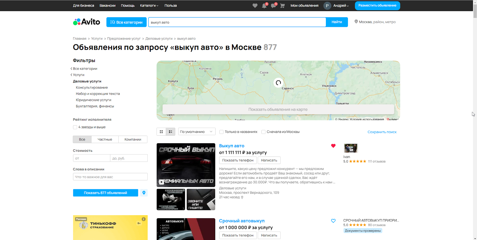Click Написать for Срочный автовыкуп listing
The image size is (477, 240).
(x=269, y=236)
